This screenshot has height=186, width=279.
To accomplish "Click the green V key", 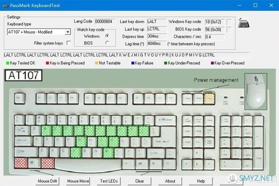I will click(x=76, y=152).
